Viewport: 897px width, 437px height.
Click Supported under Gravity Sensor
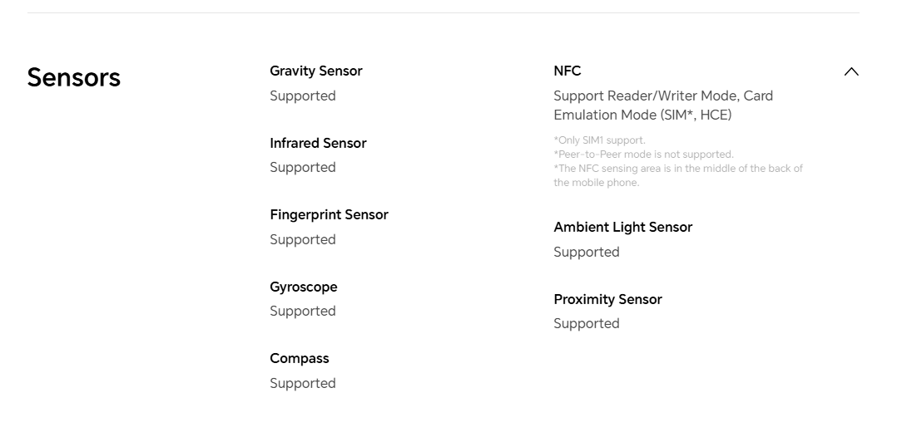tap(303, 96)
